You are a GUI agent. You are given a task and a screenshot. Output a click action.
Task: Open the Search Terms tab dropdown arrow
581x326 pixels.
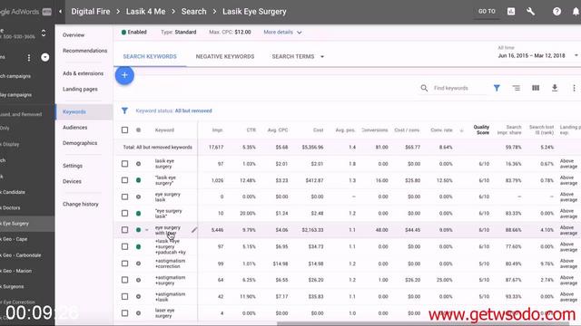coord(322,56)
